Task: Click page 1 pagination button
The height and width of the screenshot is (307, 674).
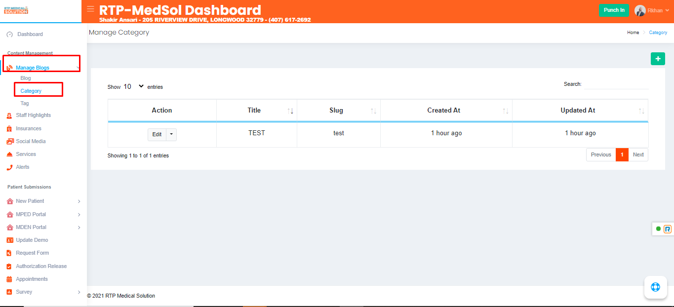Action: point(622,154)
